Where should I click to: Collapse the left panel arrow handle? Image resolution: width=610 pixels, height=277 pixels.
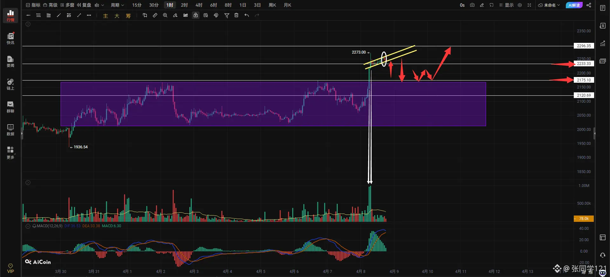22,133
